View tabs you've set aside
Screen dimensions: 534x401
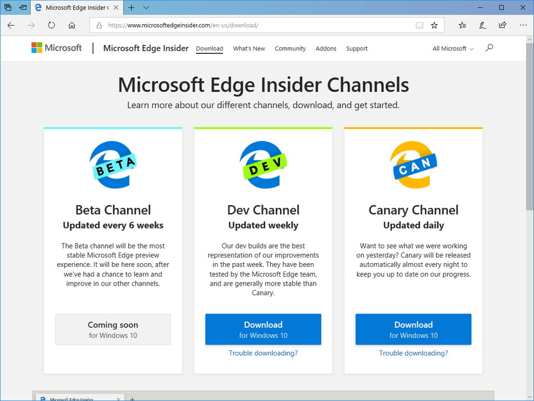(x=22, y=7)
